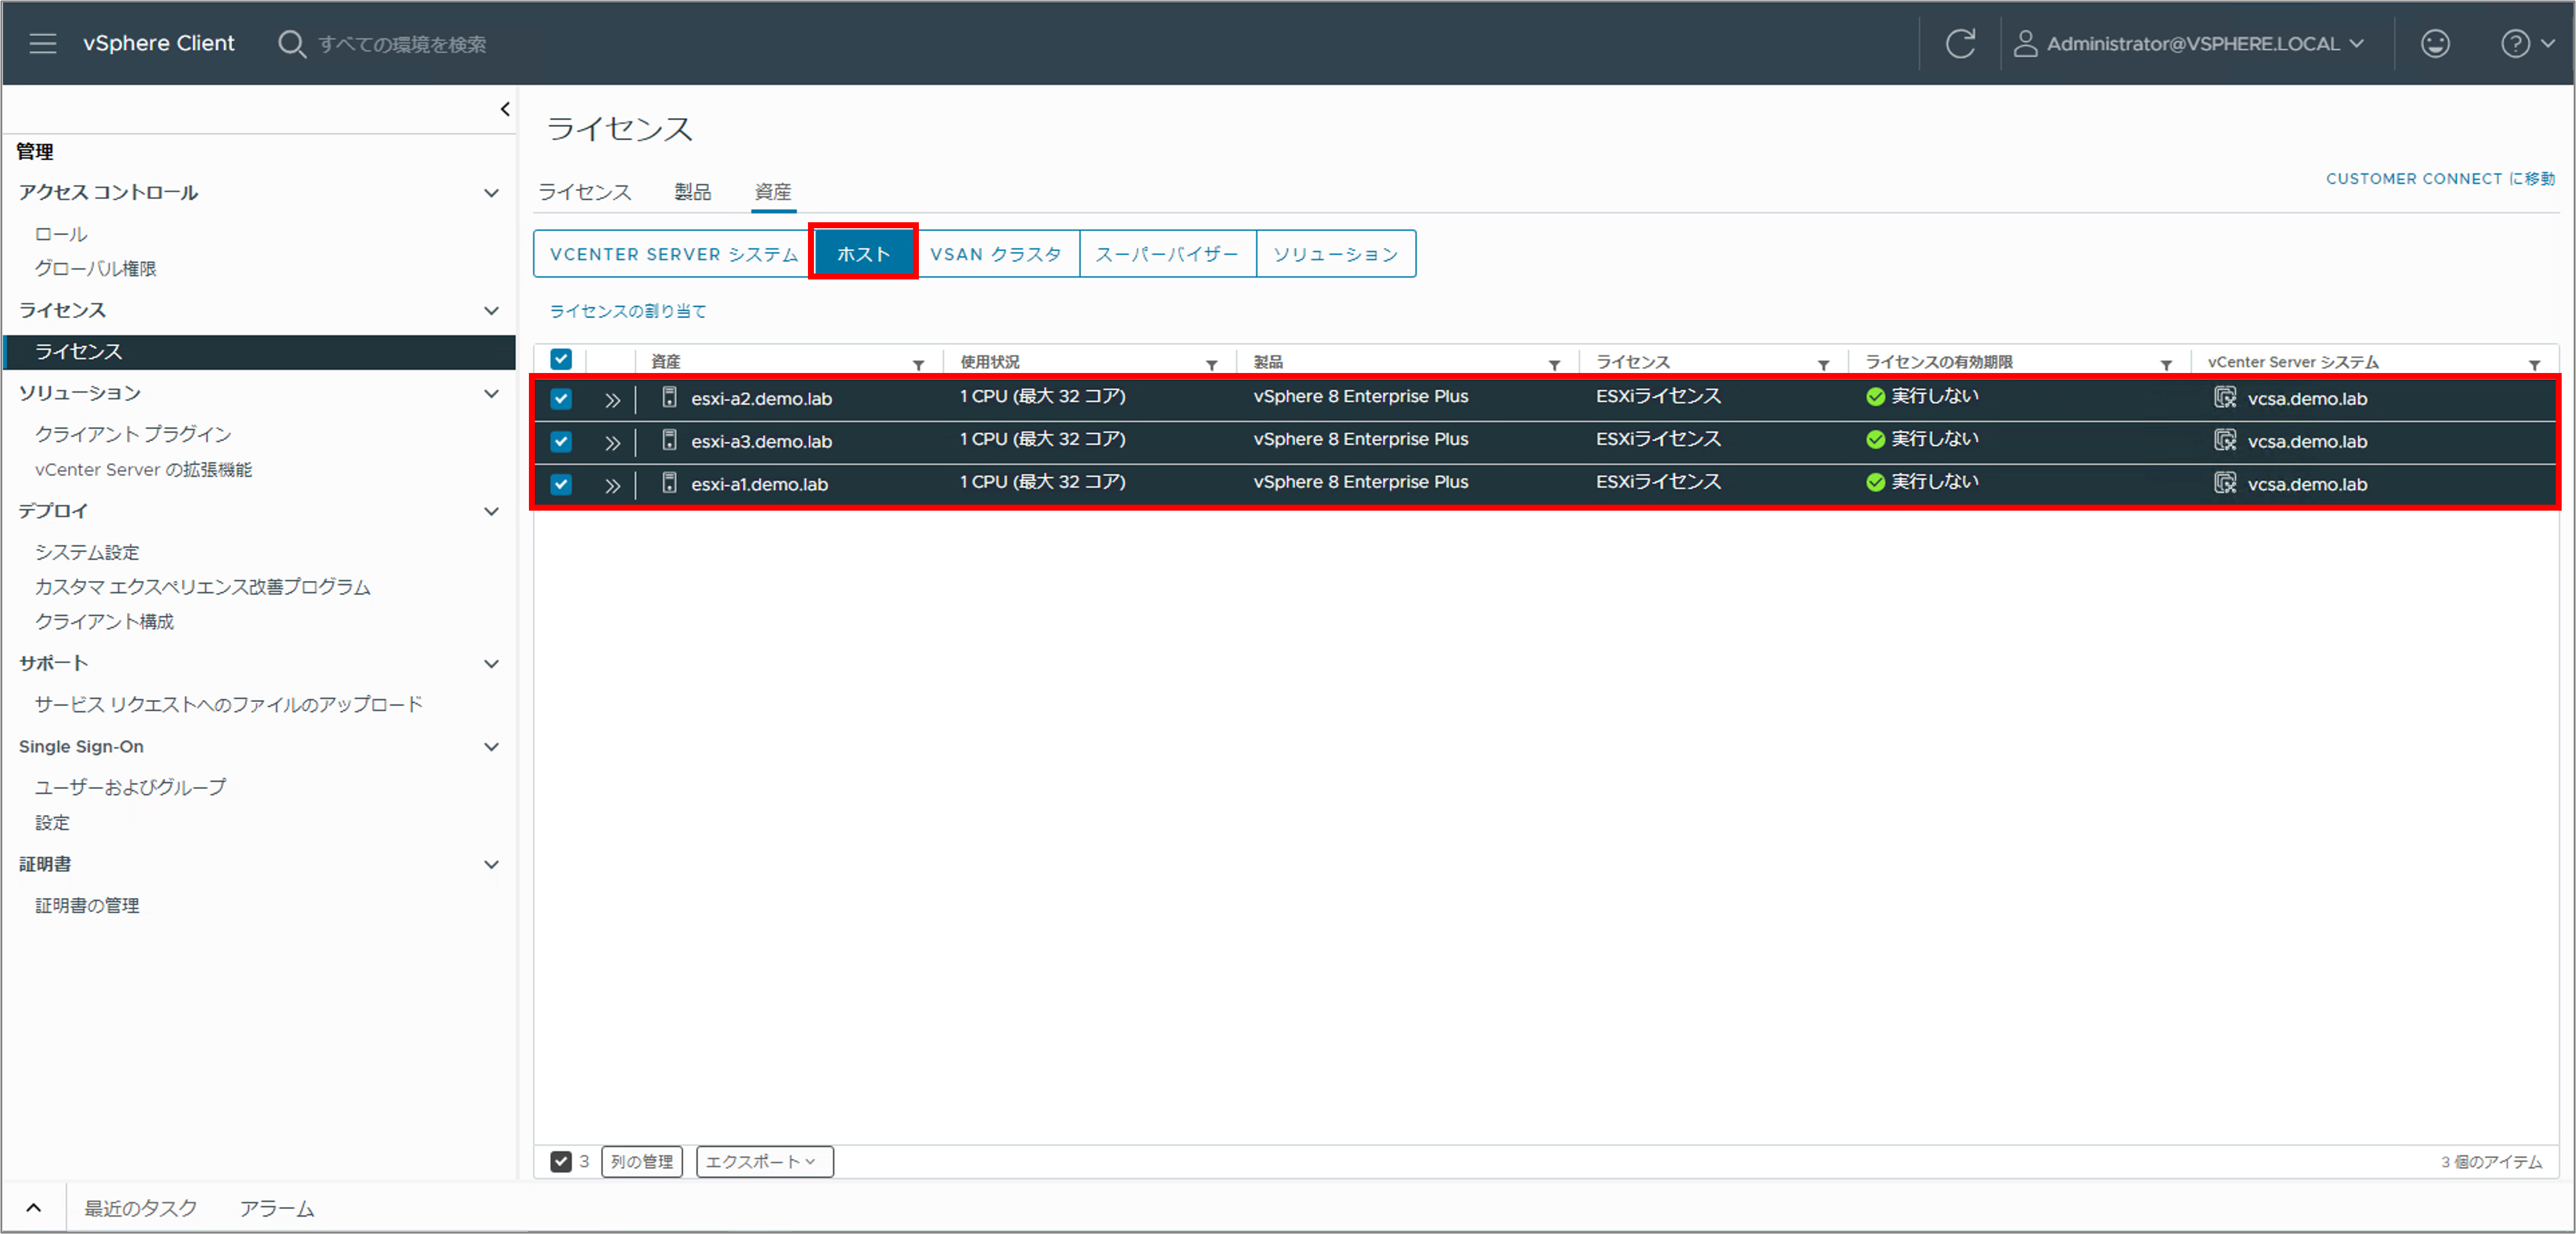Open クライアント プラグイン in sidebar

(133, 434)
